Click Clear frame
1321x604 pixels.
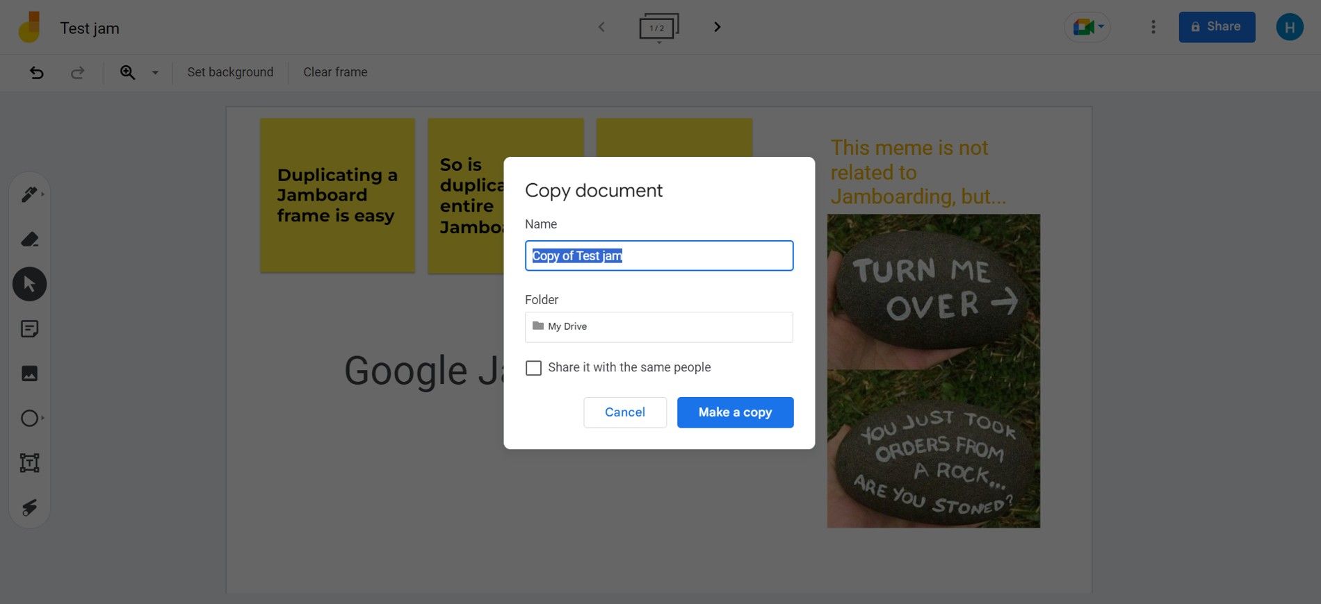(335, 72)
